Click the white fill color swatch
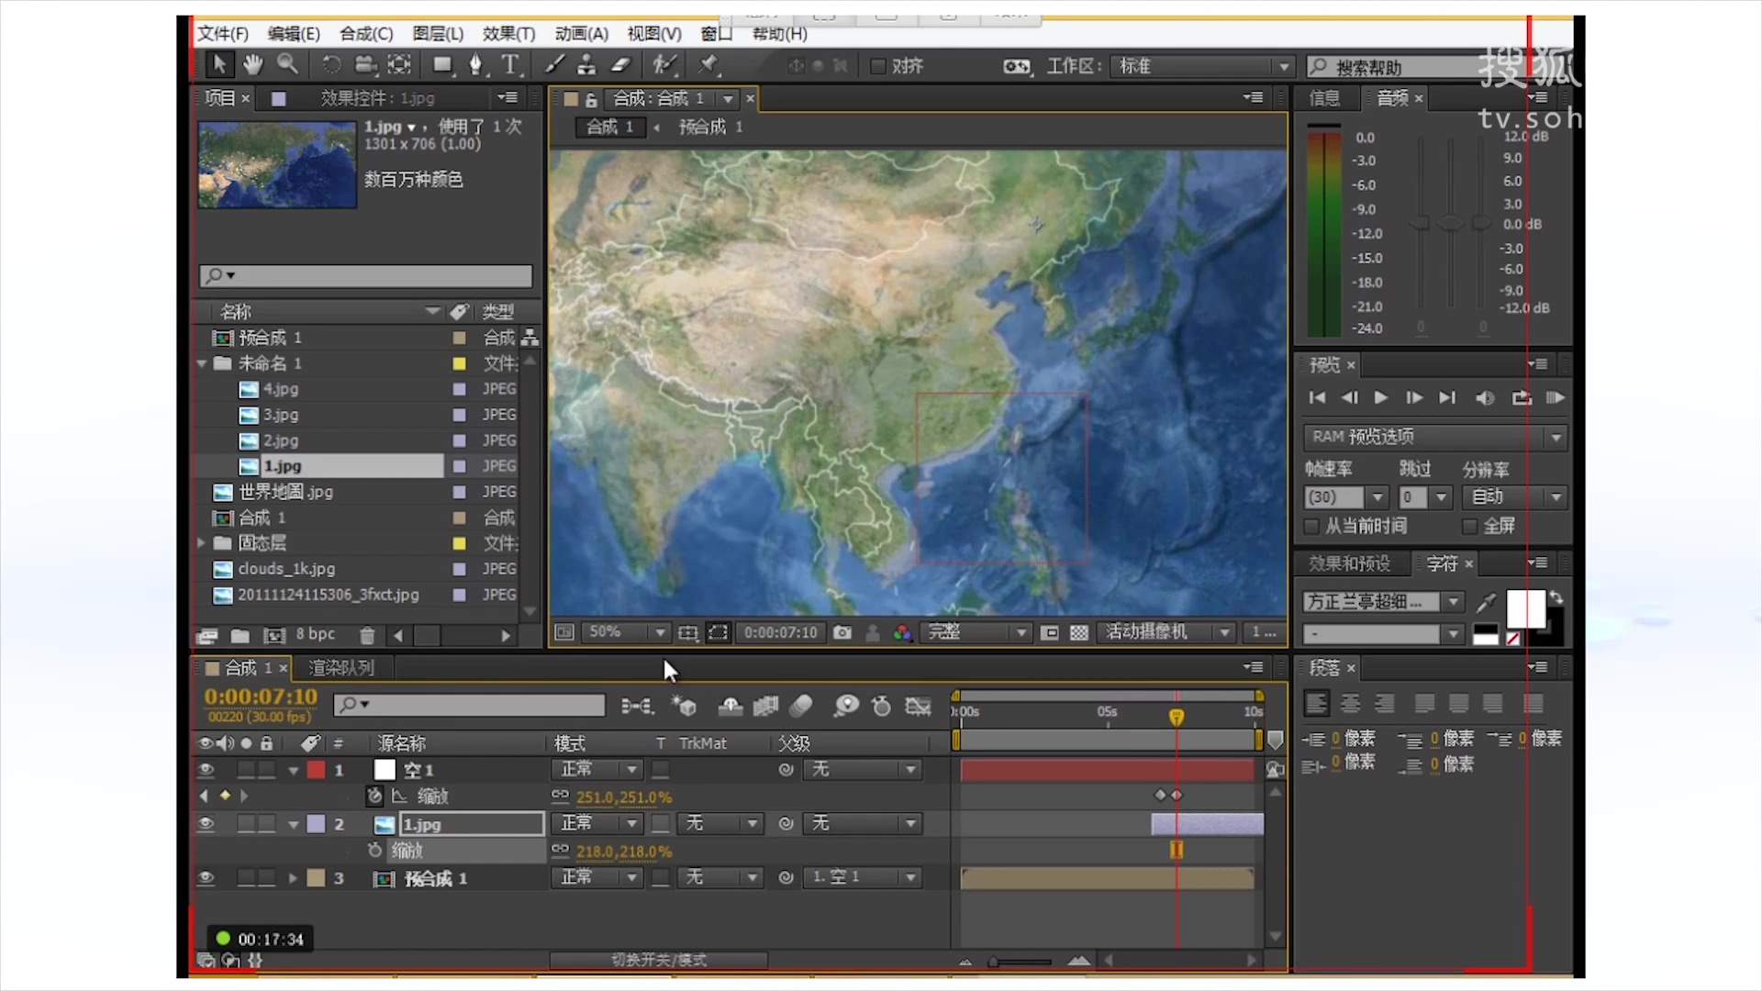1762x991 pixels. 1524,607
